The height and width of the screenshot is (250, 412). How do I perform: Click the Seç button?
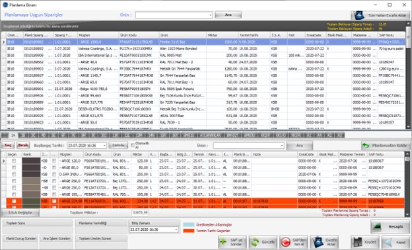(x=8, y=146)
